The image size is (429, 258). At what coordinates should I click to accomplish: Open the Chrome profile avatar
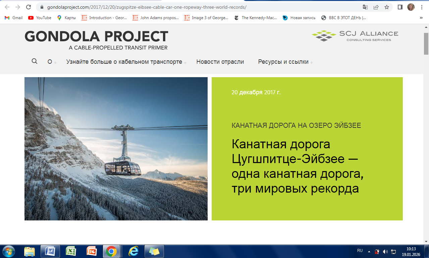411,7
